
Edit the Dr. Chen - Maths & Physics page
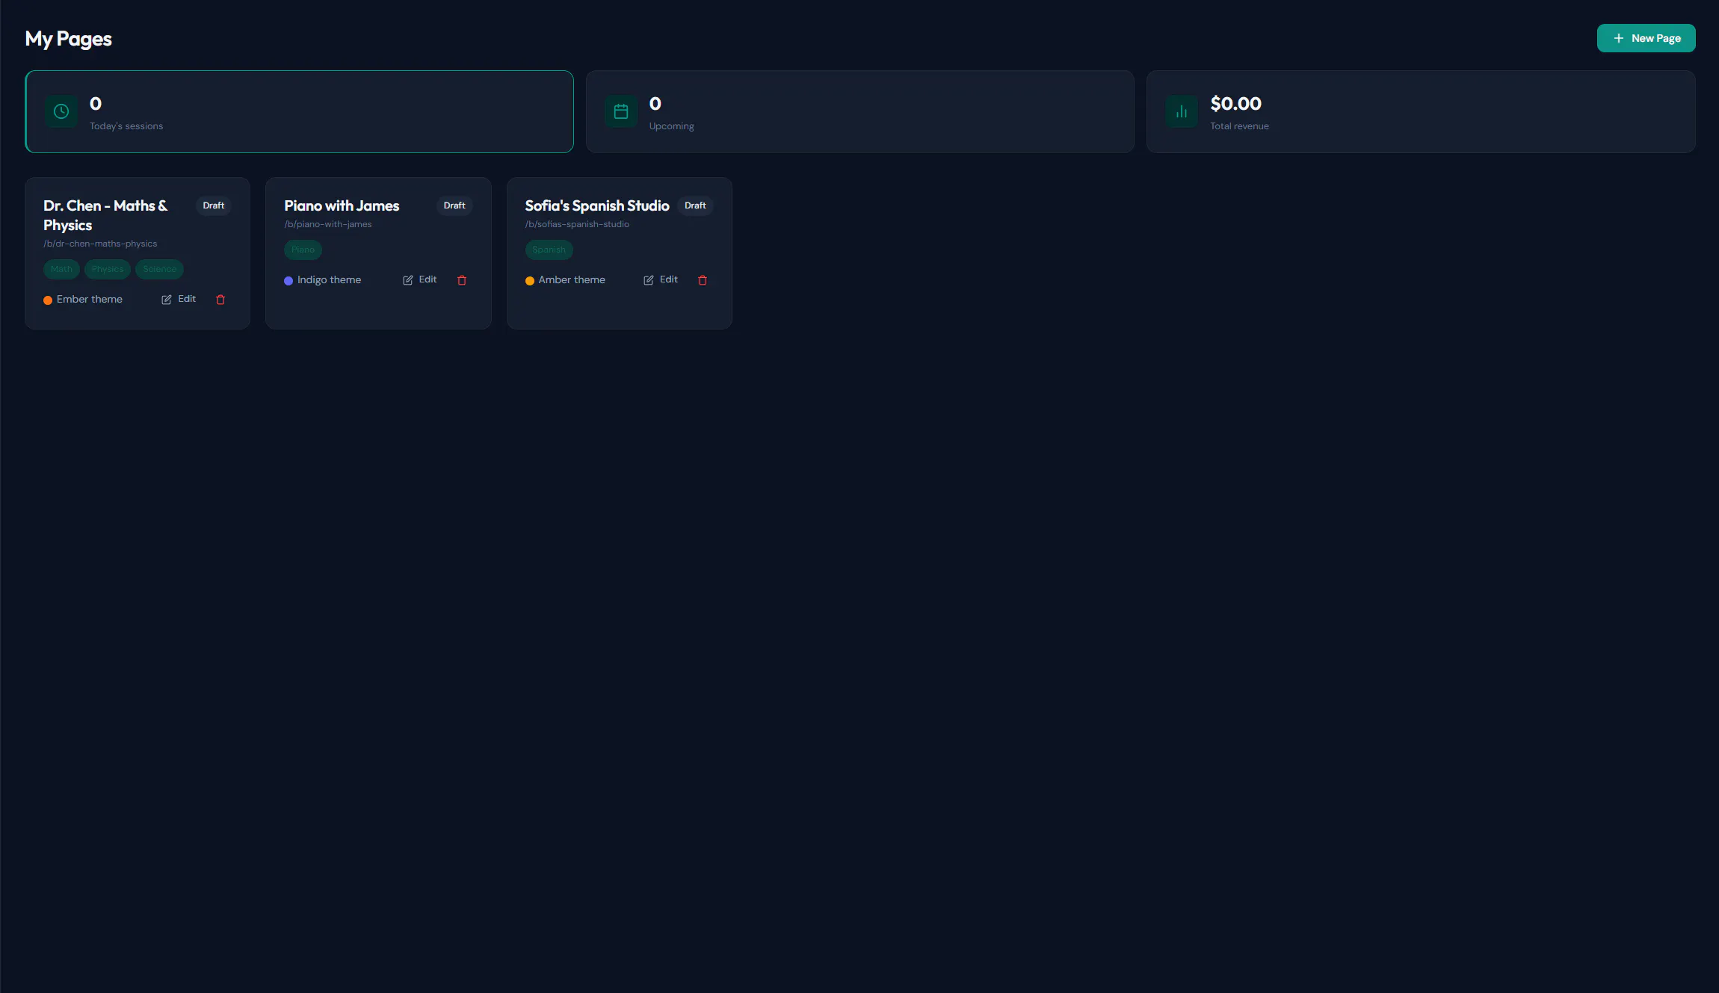179,299
